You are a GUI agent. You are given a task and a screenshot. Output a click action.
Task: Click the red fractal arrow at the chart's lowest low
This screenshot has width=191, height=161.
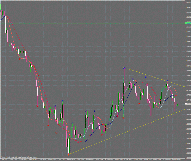[x=68, y=154]
